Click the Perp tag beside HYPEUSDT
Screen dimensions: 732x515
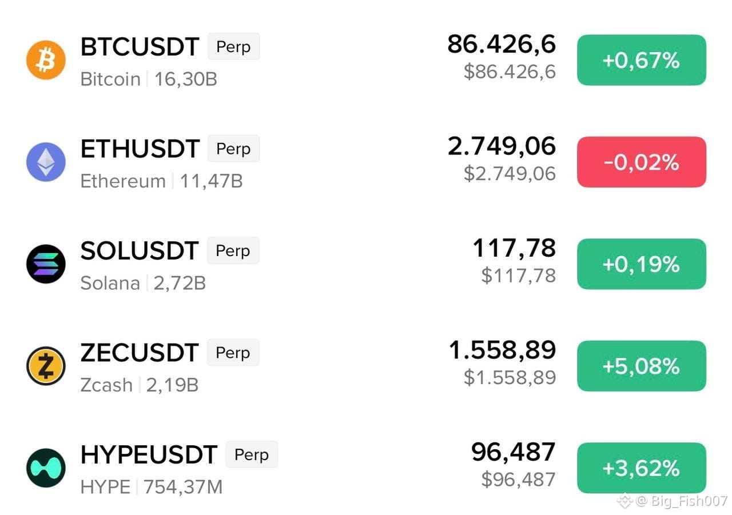click(252, 454)
